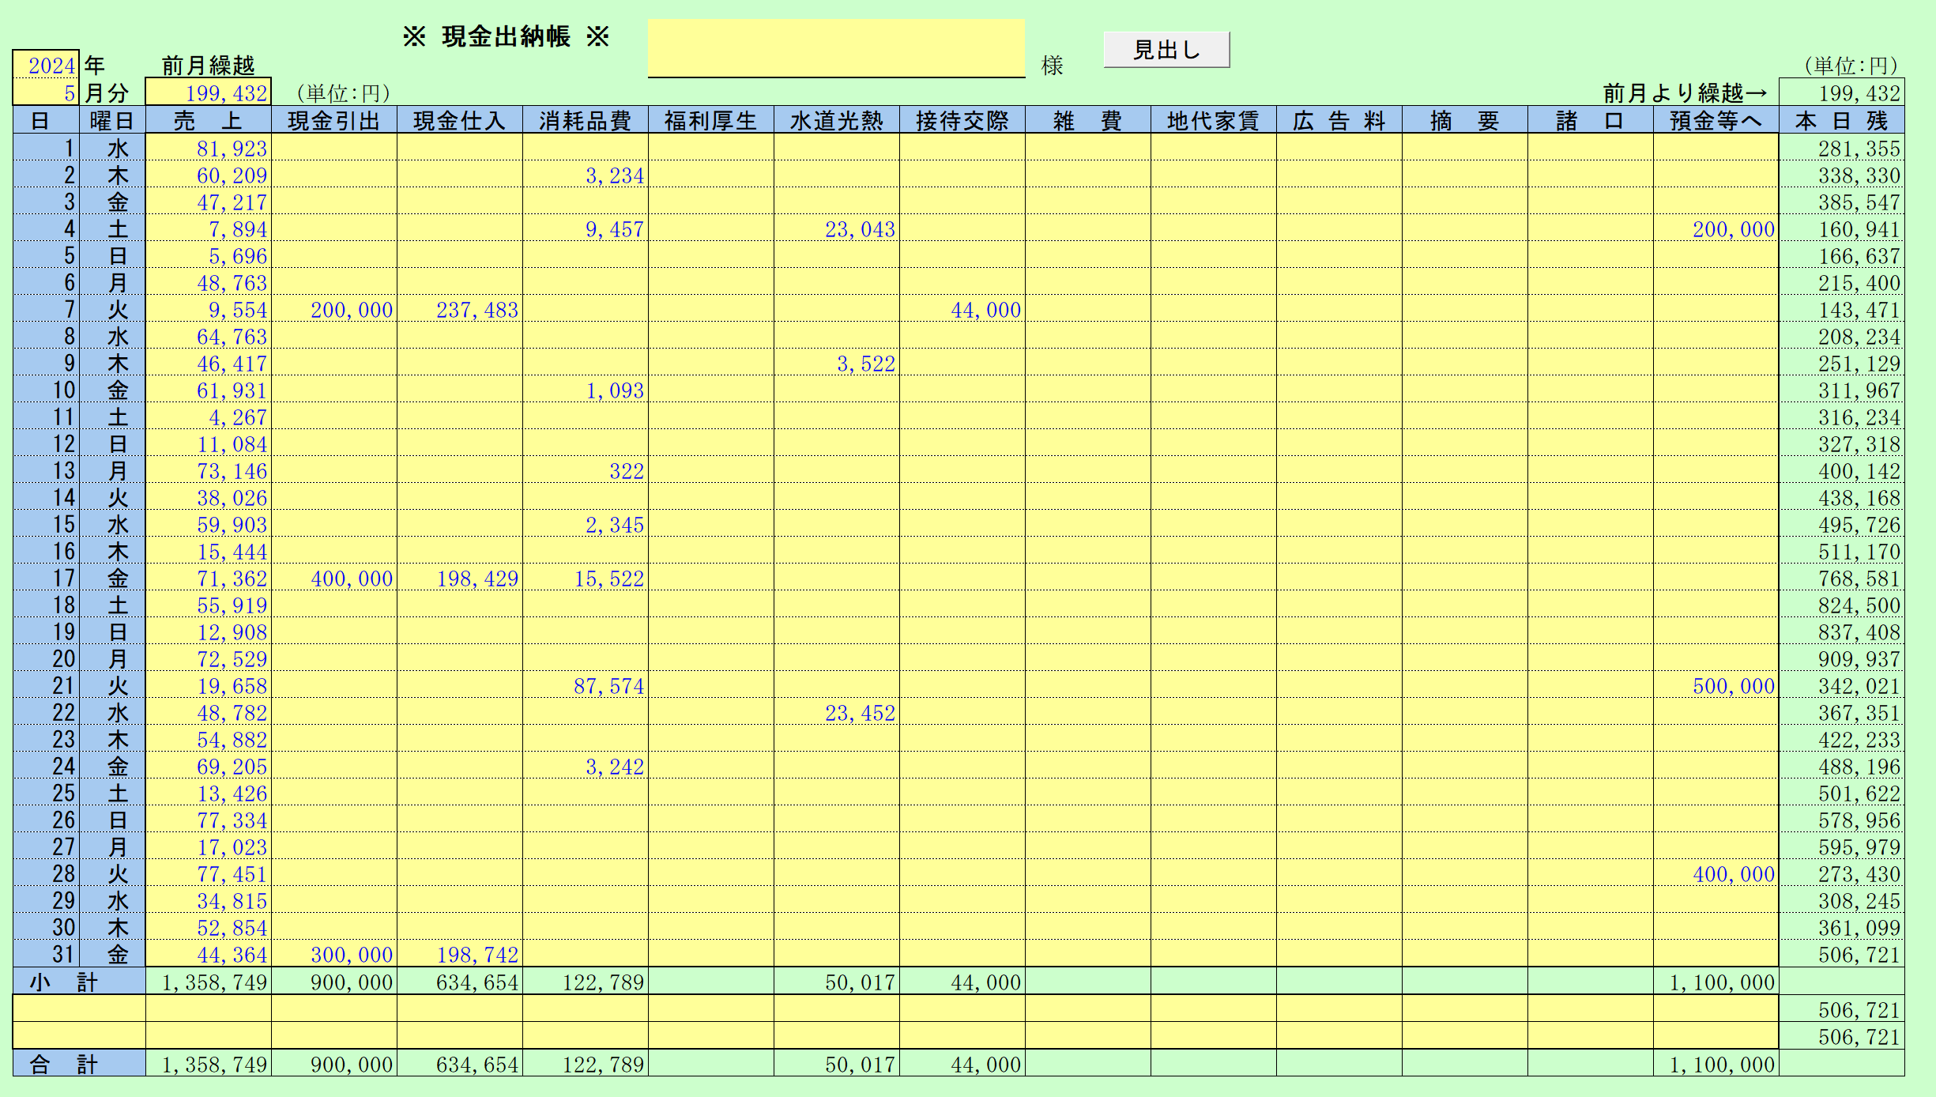Select the 現金引出 column header
The image size is (1936, 1097).
tap(334, 120)
